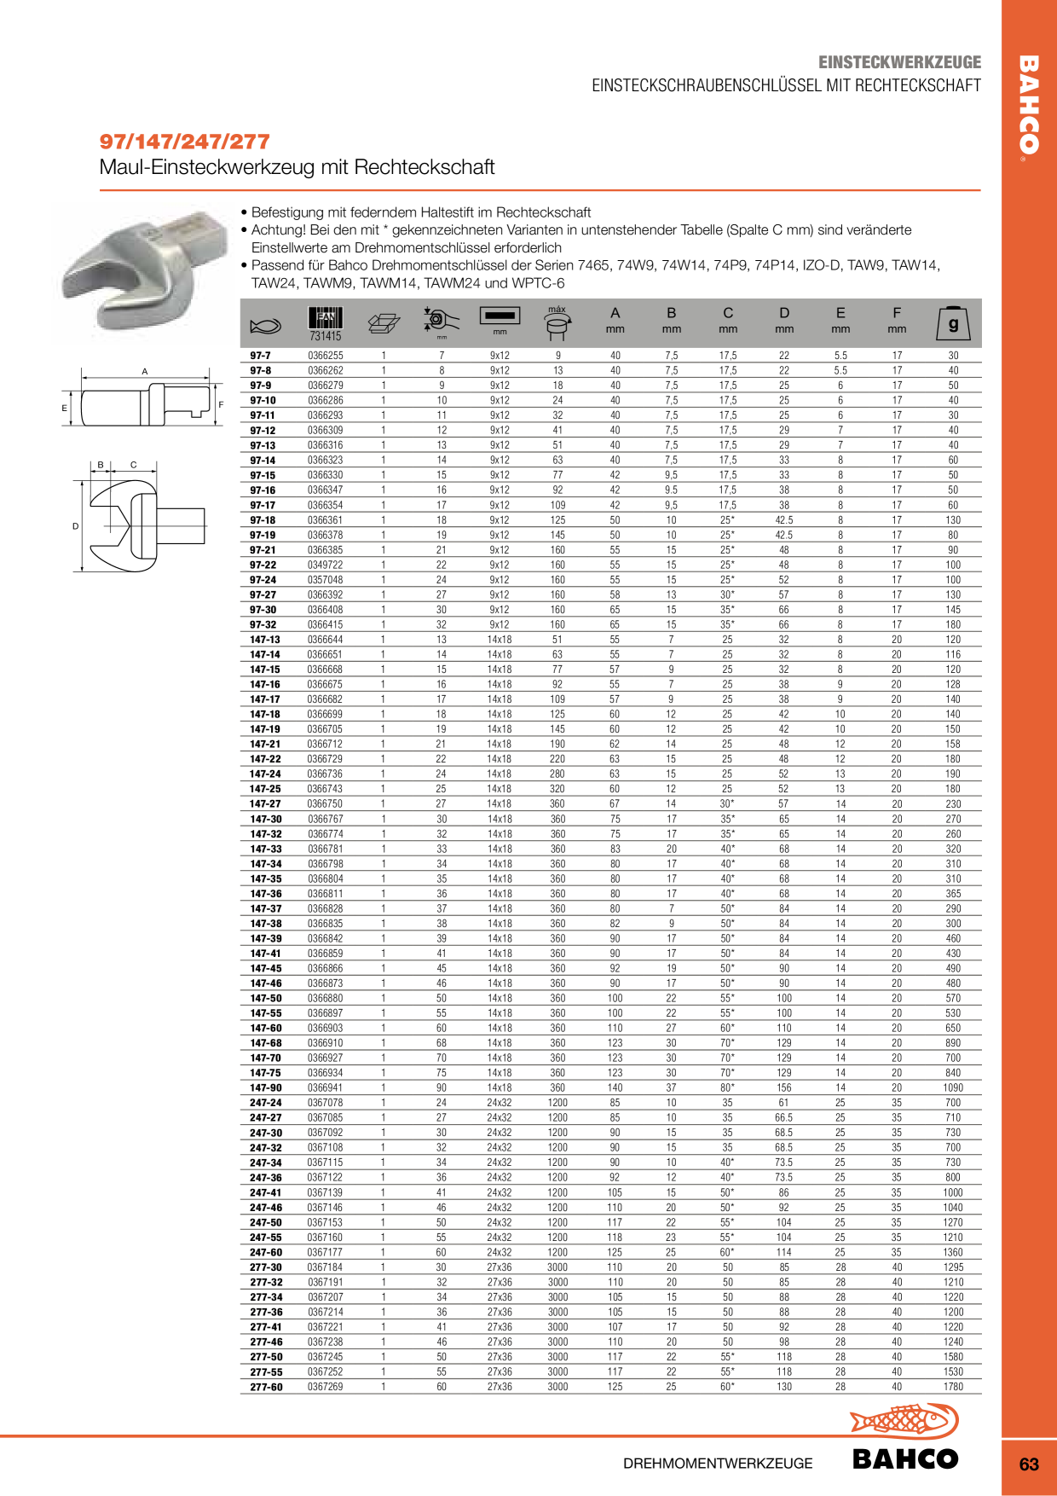Select row 277-30 product code
This screenshot has height=1496, width=1057.
pyautogui.click(x=266, y=1267)
